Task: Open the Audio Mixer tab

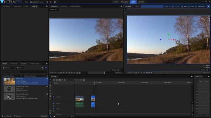Action: [x=75, y=7]
